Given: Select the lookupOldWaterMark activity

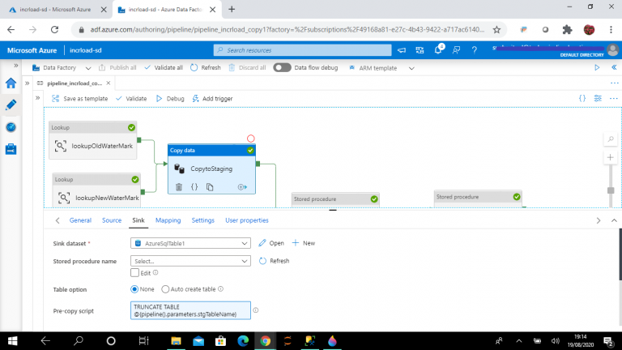Looking at the screenshot, I should point(93,140).
